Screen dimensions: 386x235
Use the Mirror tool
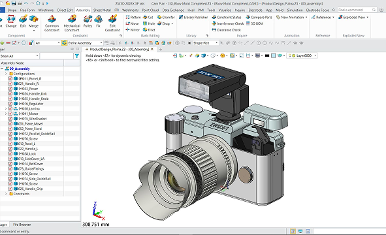[x=133, y=30]
